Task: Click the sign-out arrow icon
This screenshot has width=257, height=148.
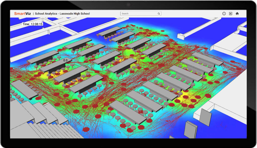Action: click(231, 13)
